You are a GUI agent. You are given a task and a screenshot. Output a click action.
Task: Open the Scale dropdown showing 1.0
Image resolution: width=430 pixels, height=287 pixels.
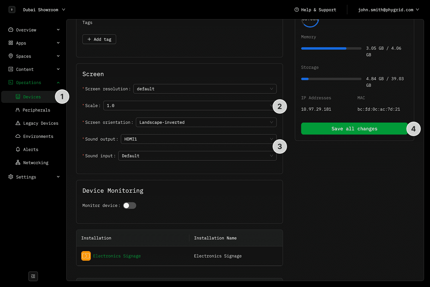point(190,106)
